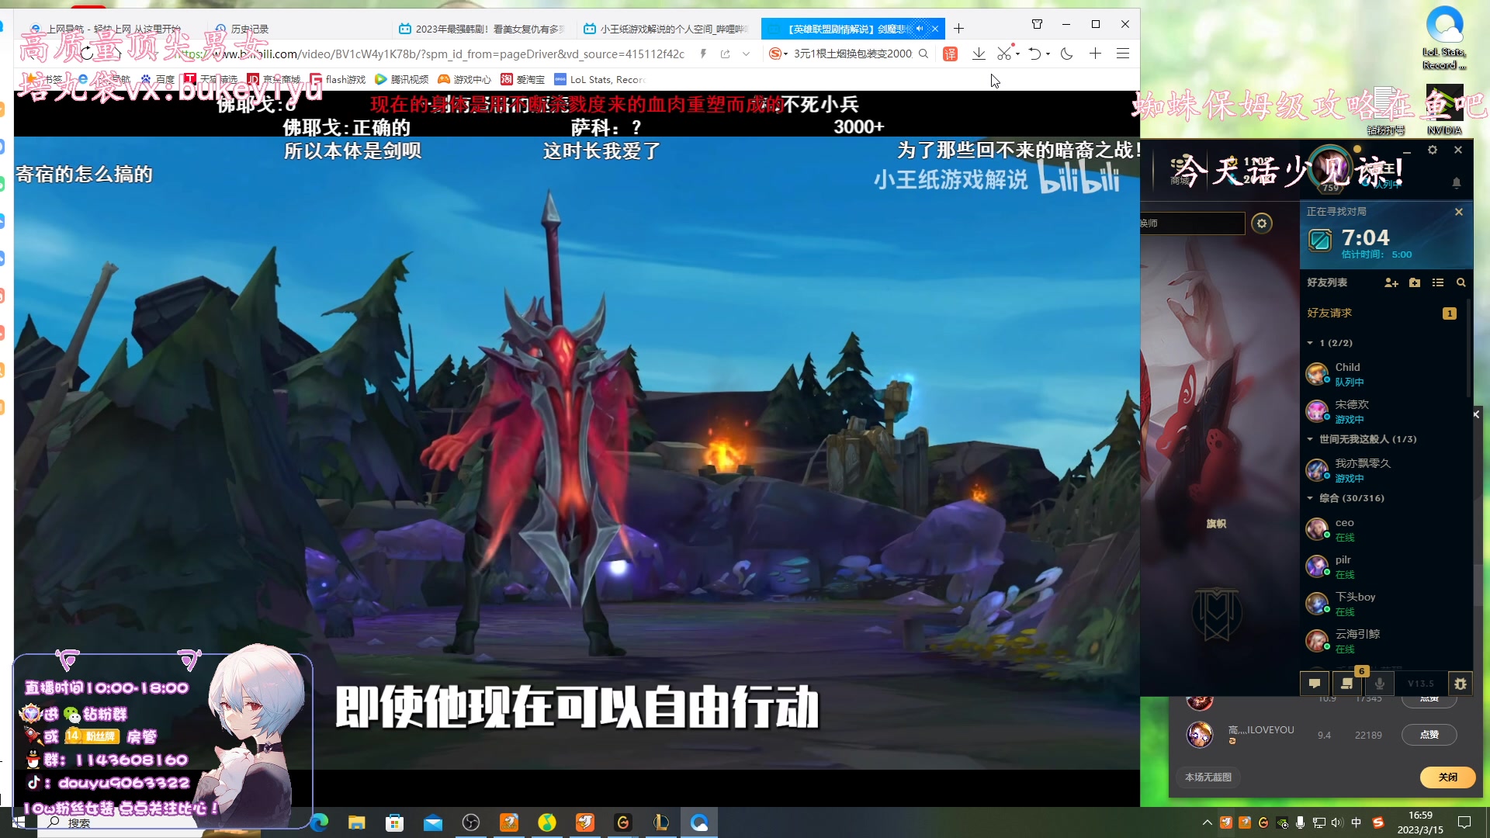Add a new friend with the person-plus icon
The height and width of the screenshot is (838, 1490).
point(1391,283)
